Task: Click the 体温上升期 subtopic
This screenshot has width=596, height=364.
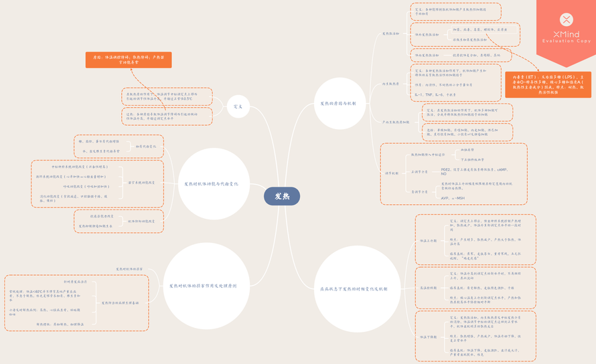Action: pyautogui.click(x=428, y=240)
